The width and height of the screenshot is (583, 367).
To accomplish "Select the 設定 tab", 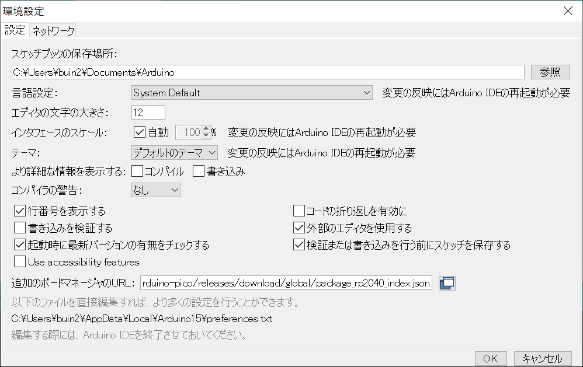I will point(15,30).
